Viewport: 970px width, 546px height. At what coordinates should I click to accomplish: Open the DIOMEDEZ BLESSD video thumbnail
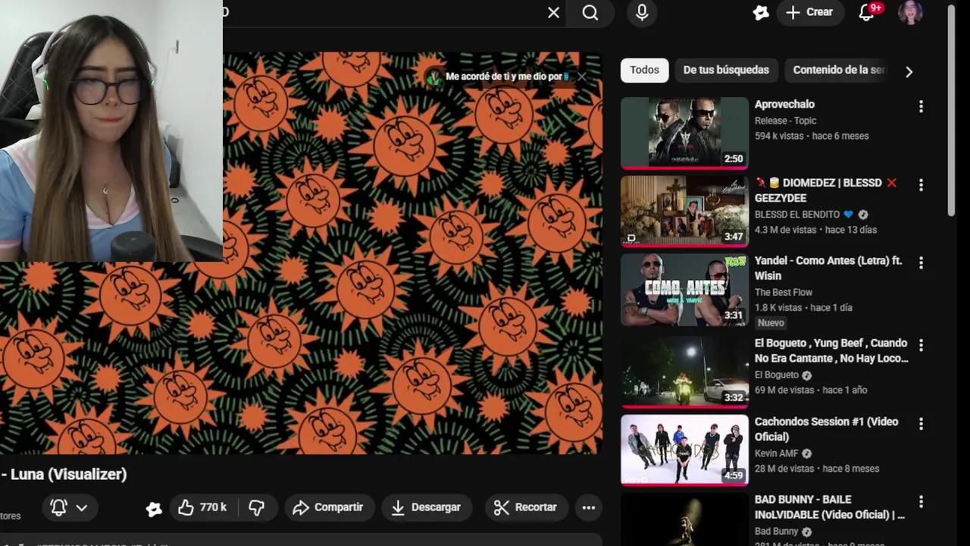684,212
